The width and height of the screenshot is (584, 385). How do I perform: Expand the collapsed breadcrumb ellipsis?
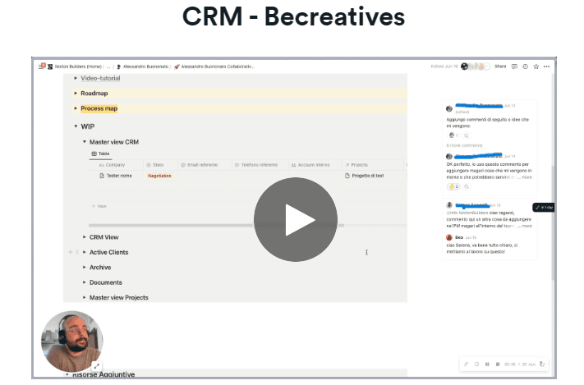(108, 66)
